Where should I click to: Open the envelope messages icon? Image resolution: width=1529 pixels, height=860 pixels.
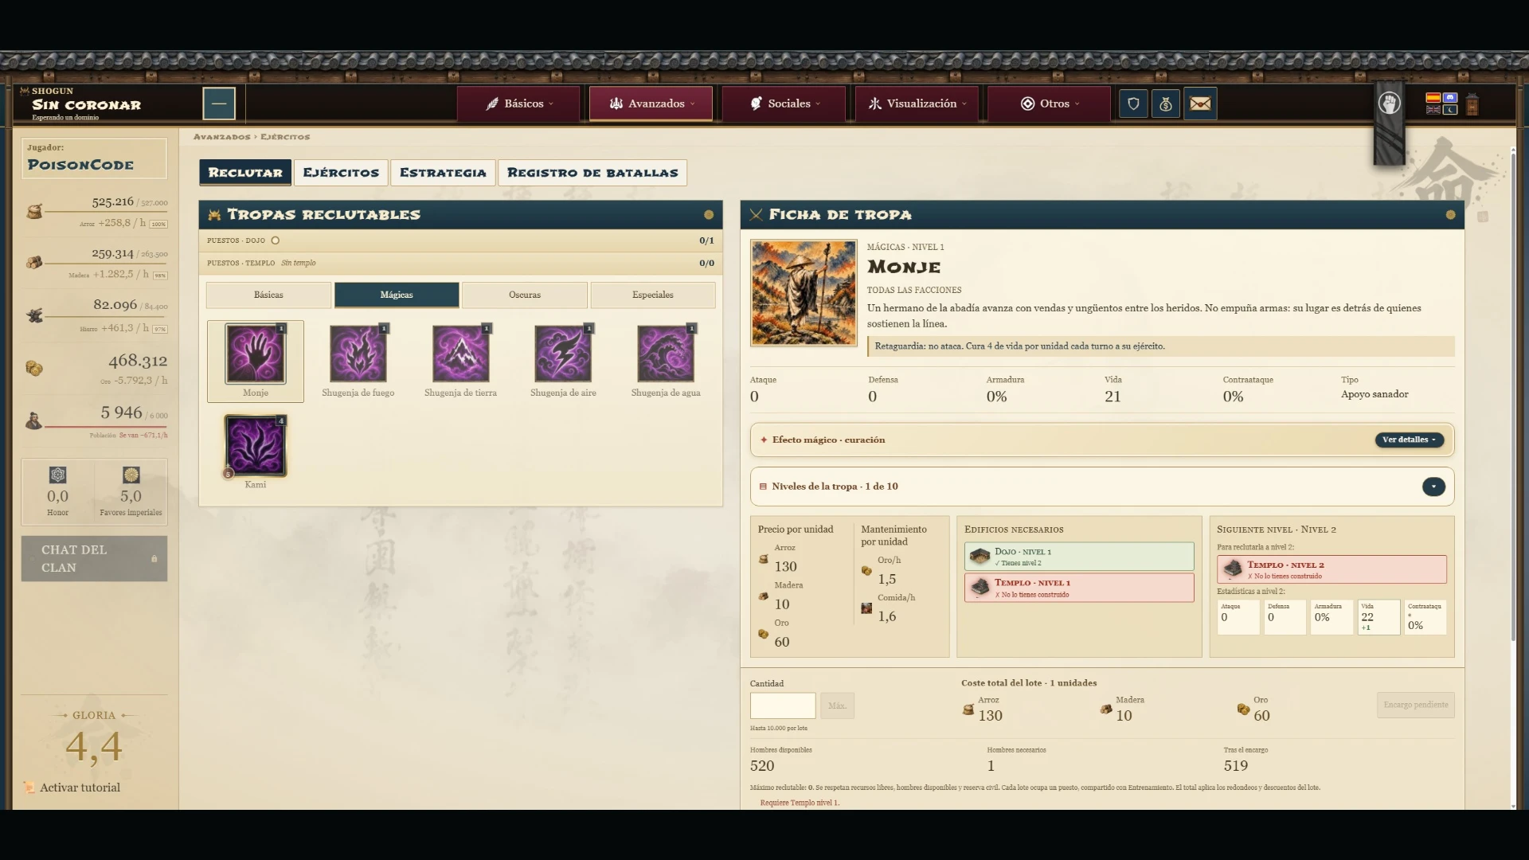[1200, 104]
